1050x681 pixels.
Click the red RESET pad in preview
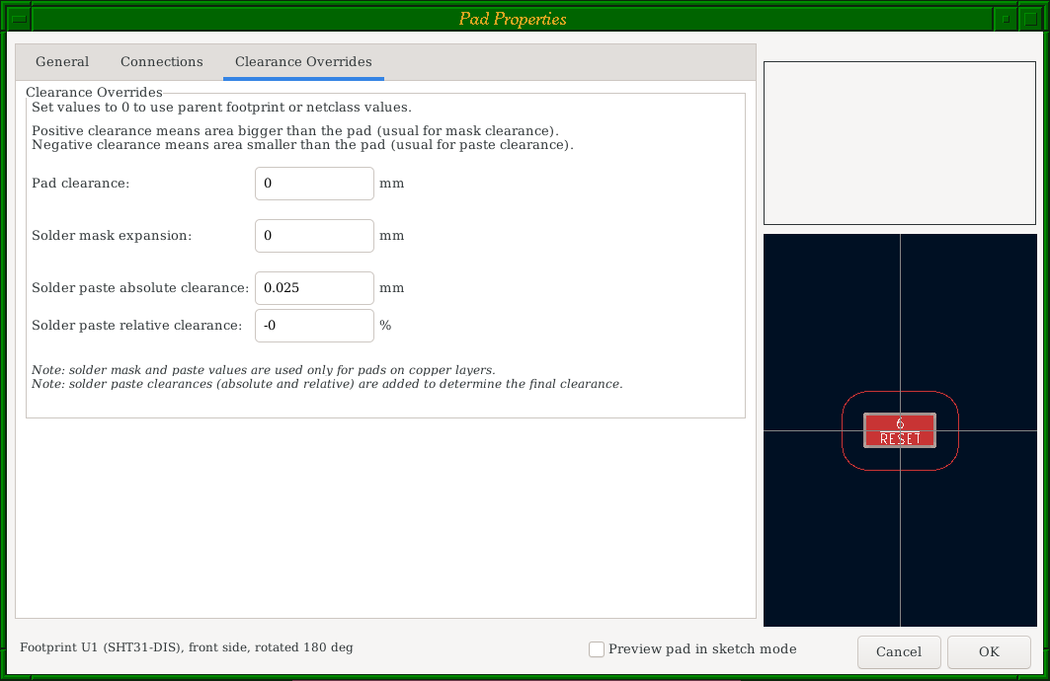pyautogui.click(x=900, y=438)
